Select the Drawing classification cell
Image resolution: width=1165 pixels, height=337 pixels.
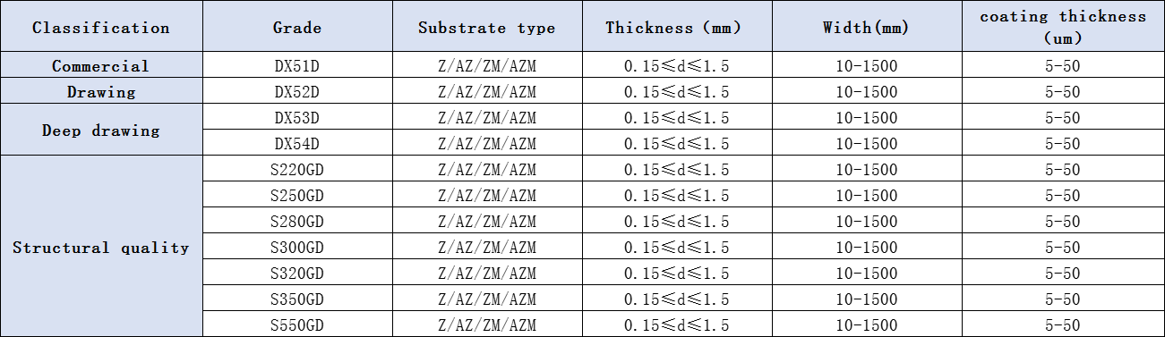101,91
